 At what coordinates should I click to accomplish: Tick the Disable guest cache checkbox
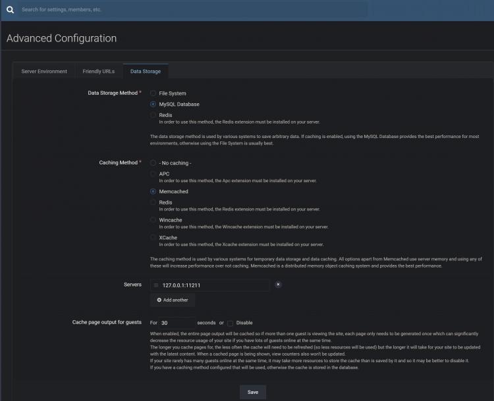231,323
